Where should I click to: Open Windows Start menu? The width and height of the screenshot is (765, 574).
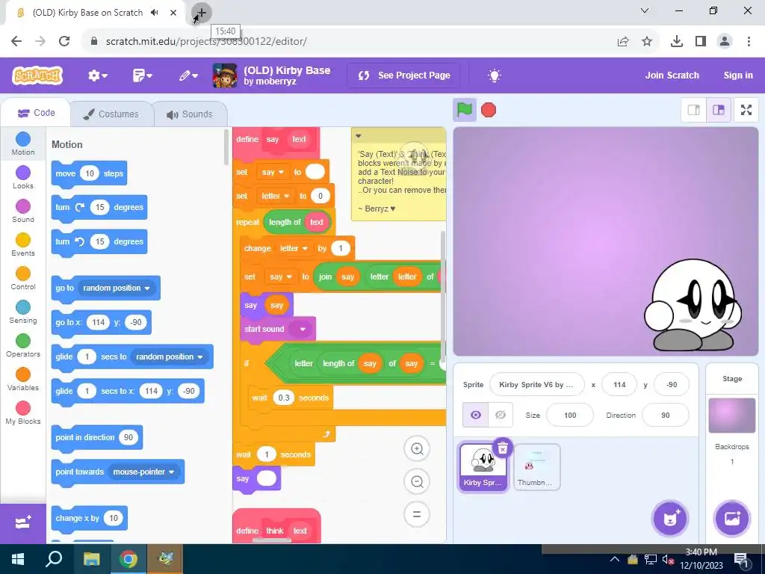[18, 559]
